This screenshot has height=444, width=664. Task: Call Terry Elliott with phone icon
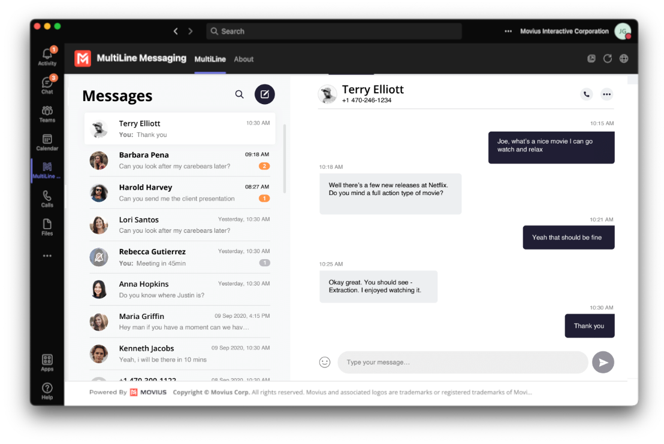pyautogui.click(x=587, y=95)
